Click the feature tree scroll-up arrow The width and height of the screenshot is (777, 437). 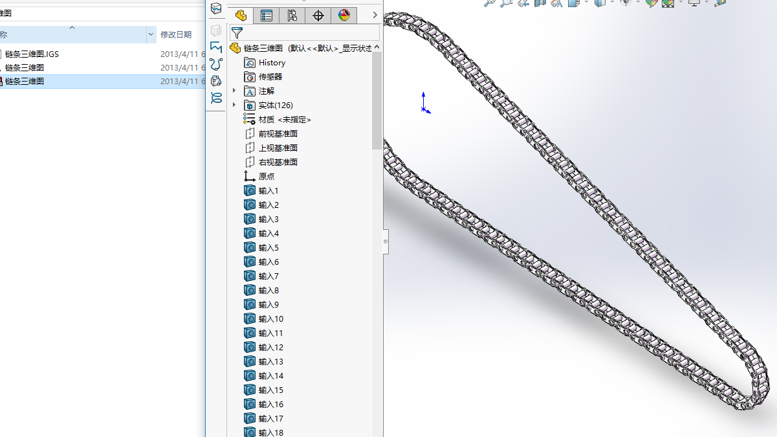coord(377,47)
